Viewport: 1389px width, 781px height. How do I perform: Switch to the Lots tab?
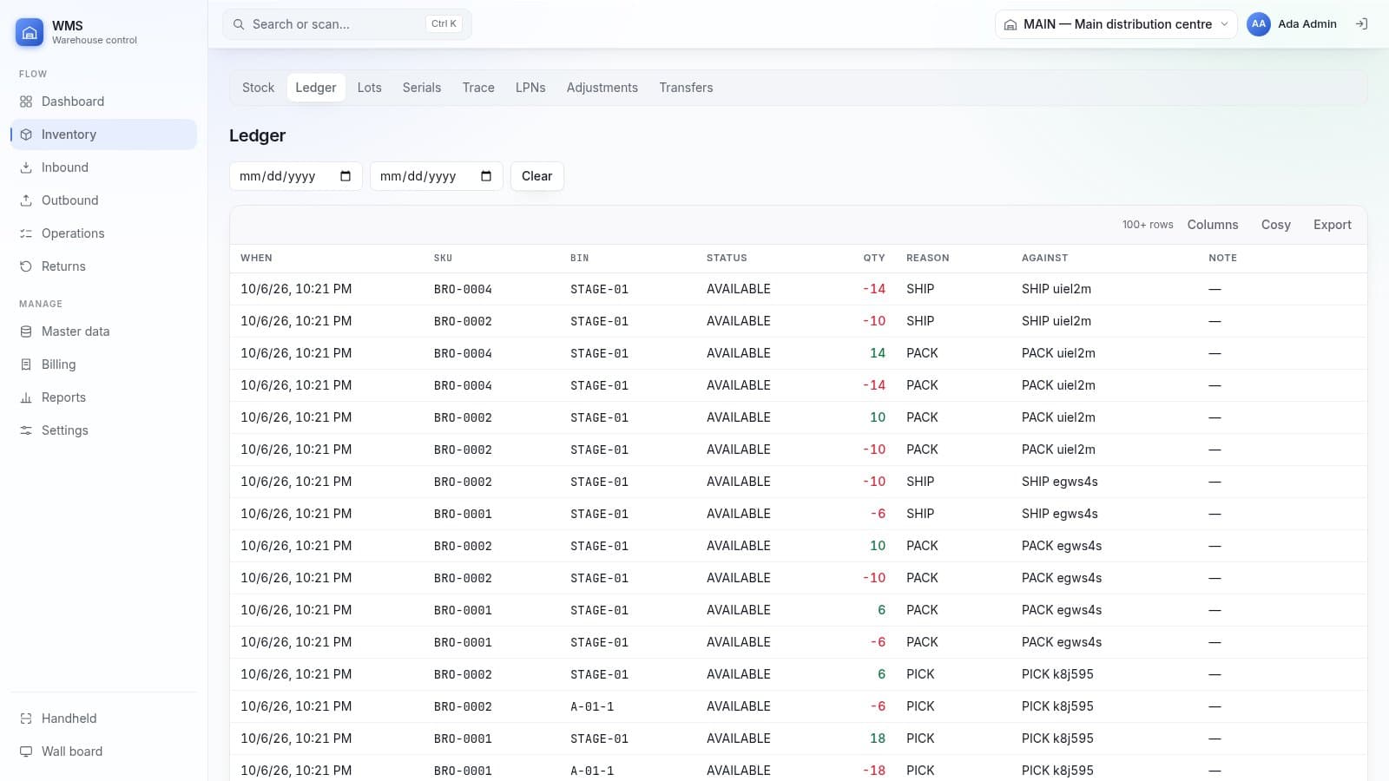tap(369, 88)
